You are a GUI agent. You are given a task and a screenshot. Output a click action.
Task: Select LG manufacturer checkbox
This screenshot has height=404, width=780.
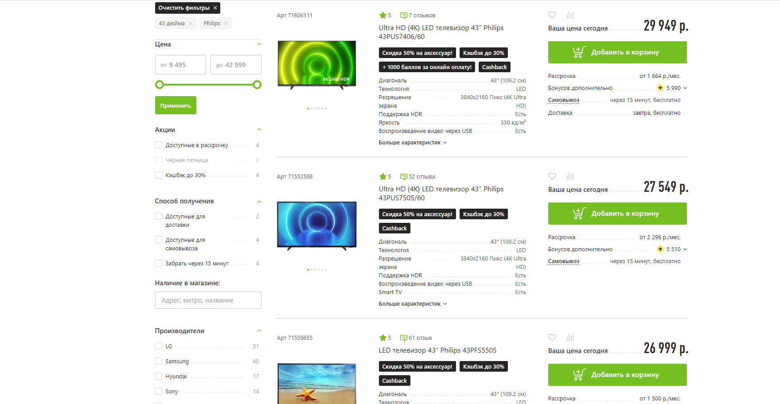(x=159, y=346)
